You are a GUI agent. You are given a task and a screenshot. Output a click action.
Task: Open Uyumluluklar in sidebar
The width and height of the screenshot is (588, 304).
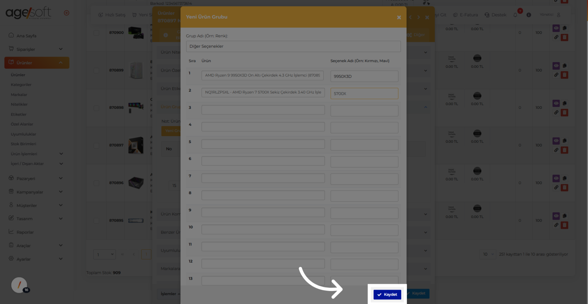24,134
